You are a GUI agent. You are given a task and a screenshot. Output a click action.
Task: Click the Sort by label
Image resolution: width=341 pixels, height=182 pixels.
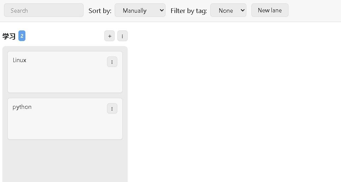tap(100, 11)
